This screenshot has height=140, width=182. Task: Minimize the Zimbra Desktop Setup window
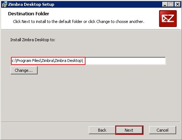[x=165, y=4]
